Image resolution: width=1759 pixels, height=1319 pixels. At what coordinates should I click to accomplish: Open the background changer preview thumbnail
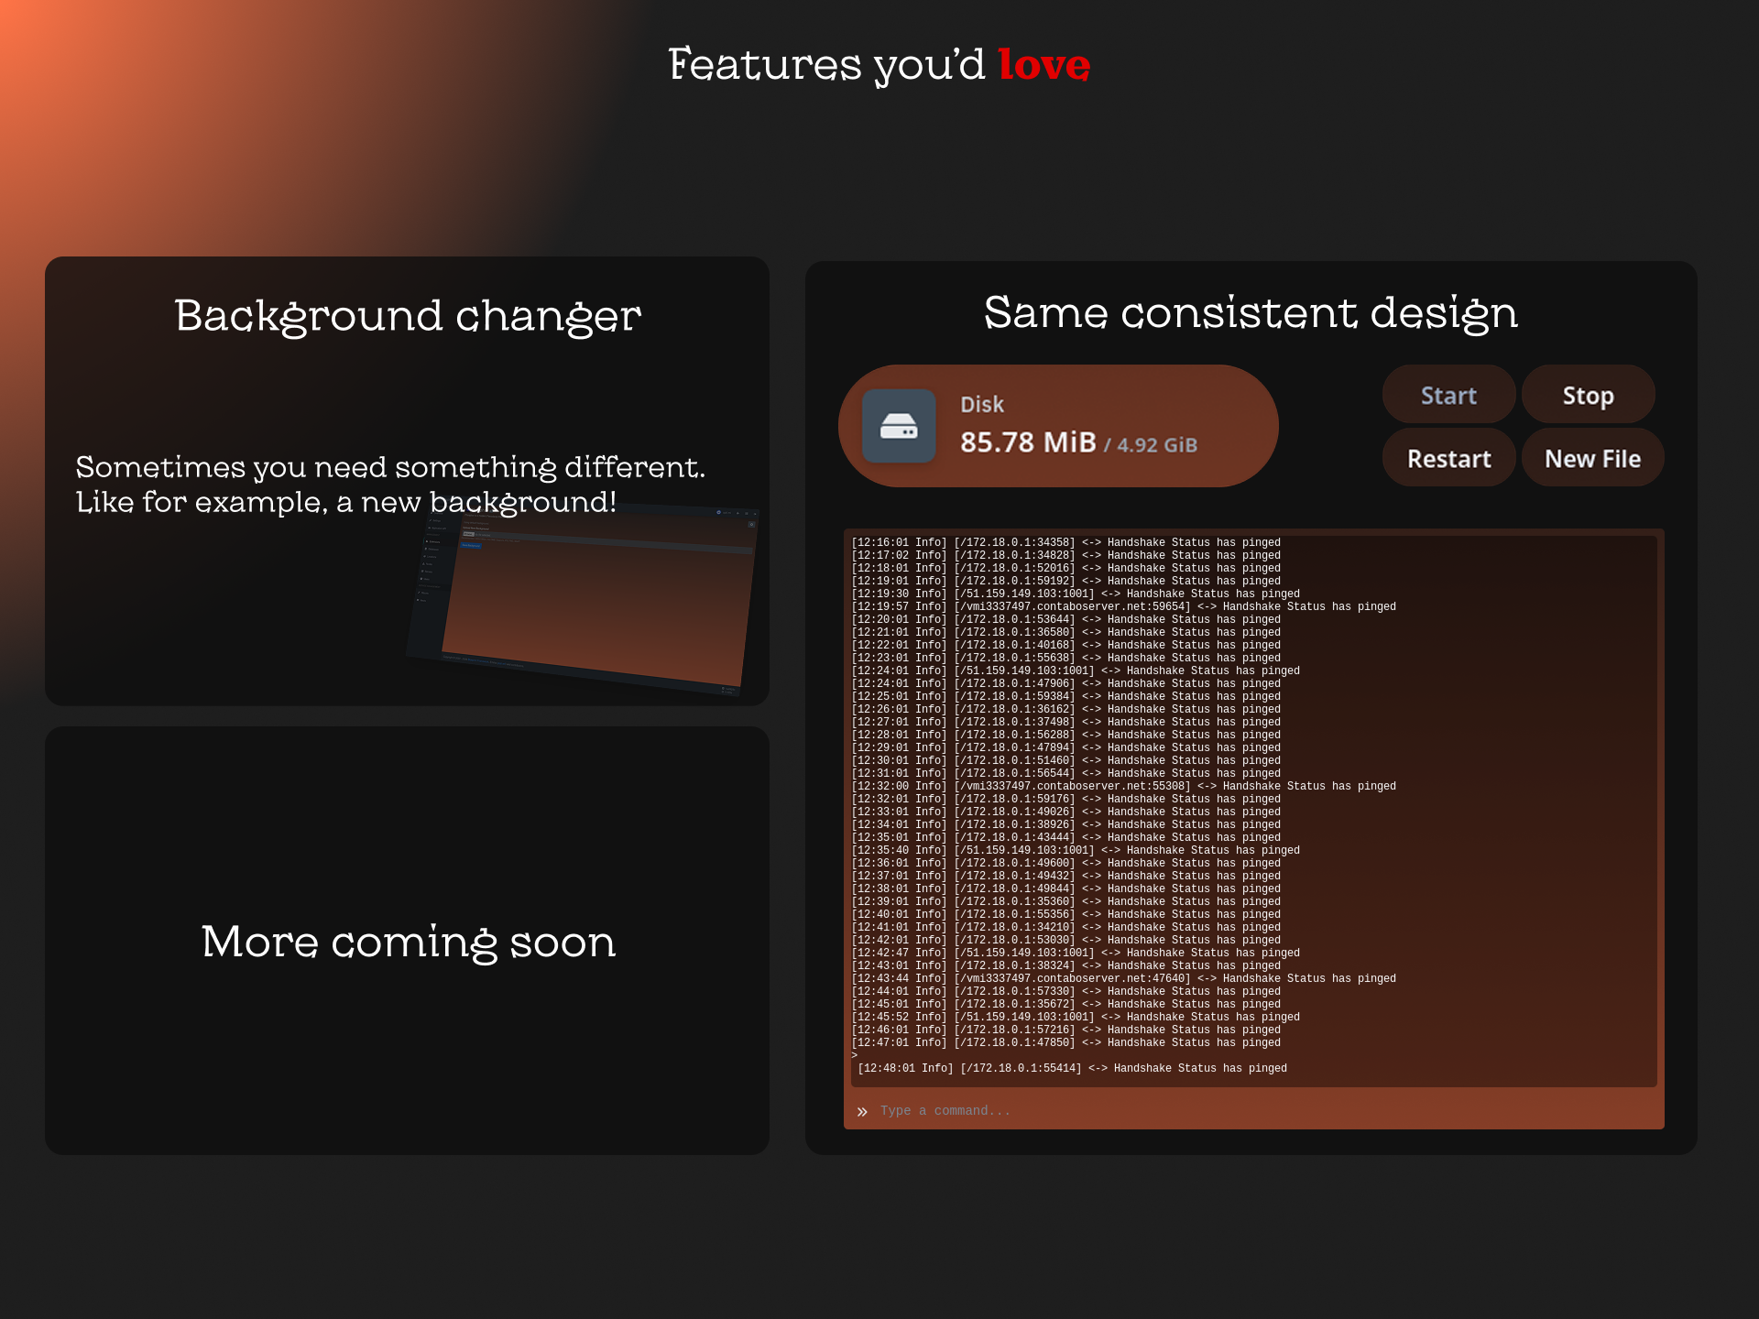[x=583, y=597]
